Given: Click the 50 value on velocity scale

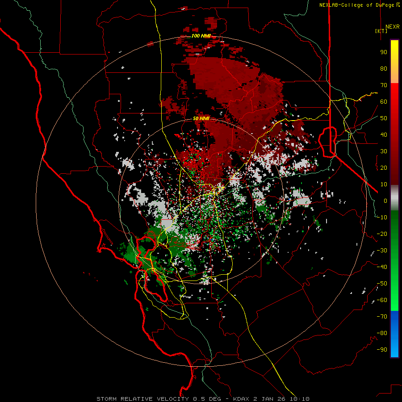Looking at the screenshot, I should pyautogui.click(x=384, y=118).
